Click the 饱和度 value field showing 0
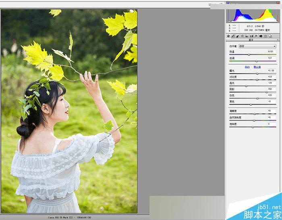The image size is (282, 220). [272, 124]
